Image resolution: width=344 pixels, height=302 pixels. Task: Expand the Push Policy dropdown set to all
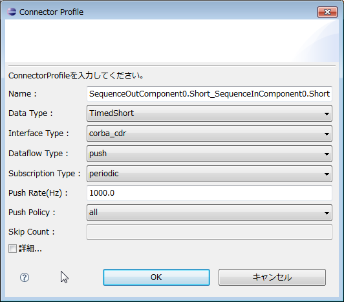[210, 213]
